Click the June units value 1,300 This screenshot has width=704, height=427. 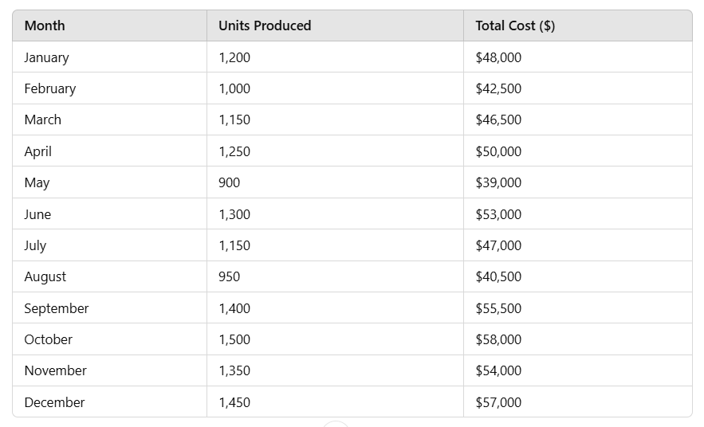[234, 214]
